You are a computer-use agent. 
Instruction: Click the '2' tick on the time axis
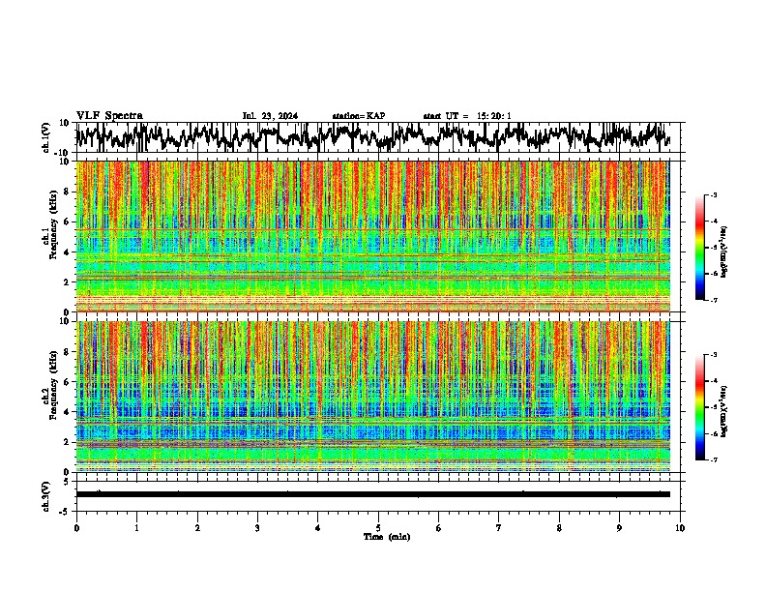[x=197, y=528]
